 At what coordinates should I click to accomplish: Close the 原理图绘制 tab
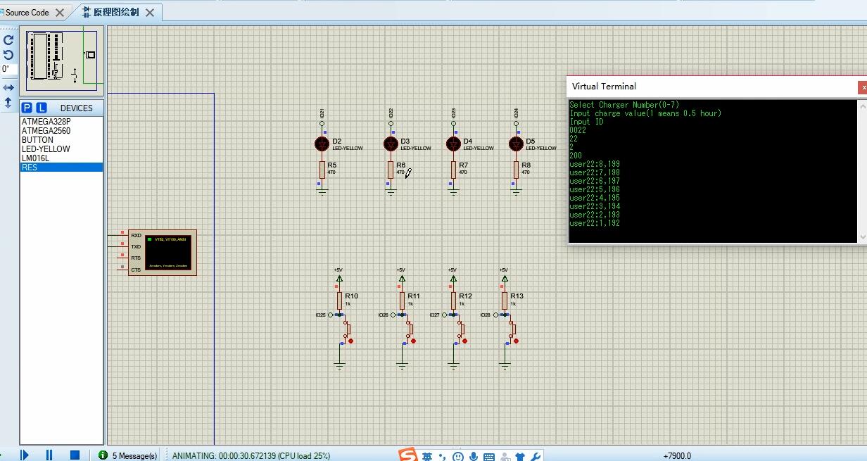point(151,13)
